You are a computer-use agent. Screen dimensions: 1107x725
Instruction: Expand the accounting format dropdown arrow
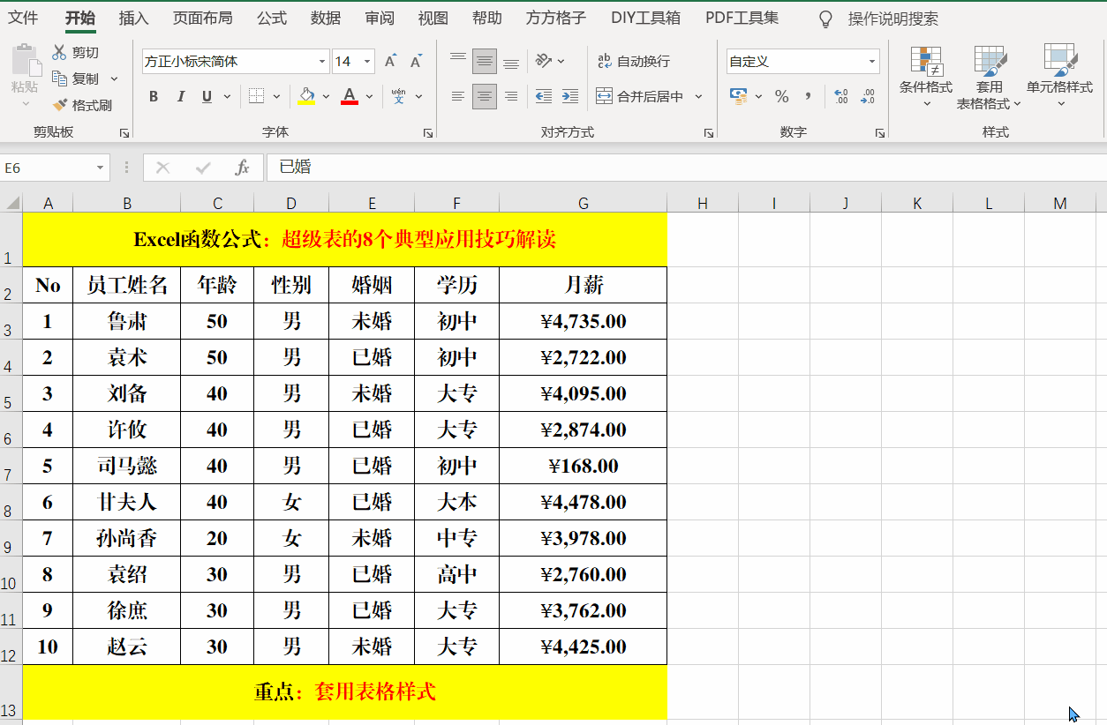click(758, 96)
